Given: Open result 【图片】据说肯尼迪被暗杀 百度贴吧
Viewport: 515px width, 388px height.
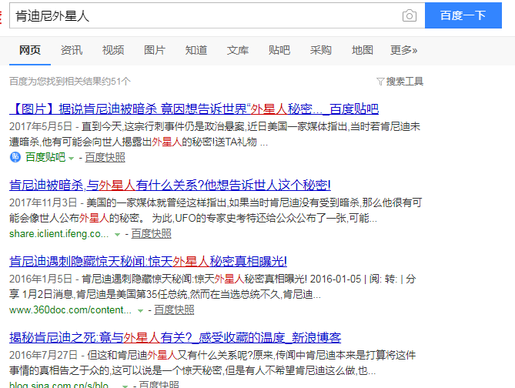Looking at the screenshot, I should tap(194, 109).
